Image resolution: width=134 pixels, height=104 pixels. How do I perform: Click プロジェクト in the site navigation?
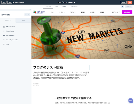click(73, 12)
